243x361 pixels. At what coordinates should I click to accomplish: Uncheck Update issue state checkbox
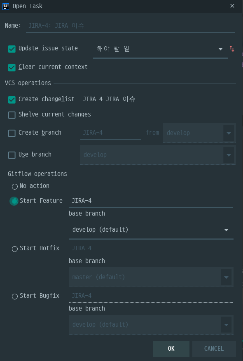(x=12, y=49)
